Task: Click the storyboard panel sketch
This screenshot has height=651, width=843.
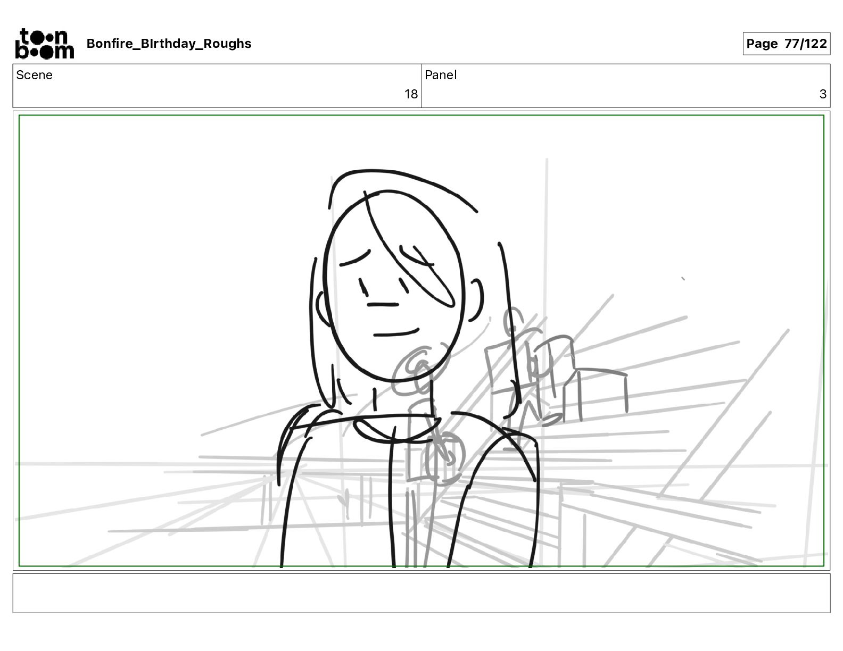Action: 421,341
